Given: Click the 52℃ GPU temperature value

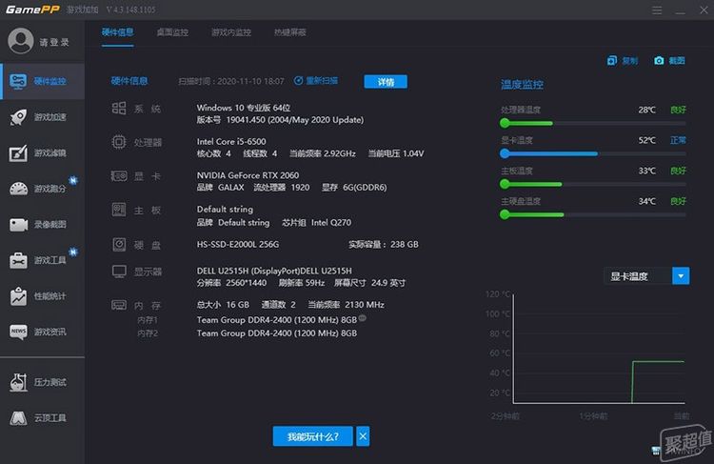Looking at the screenshot, I should point(647,140).
